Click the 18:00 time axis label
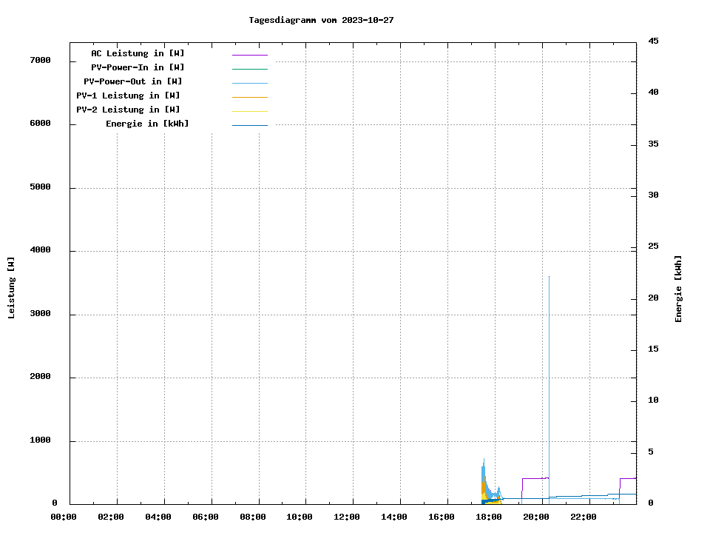Image resolution: width=710 pixels, height=533 pixels. point(489,517)
